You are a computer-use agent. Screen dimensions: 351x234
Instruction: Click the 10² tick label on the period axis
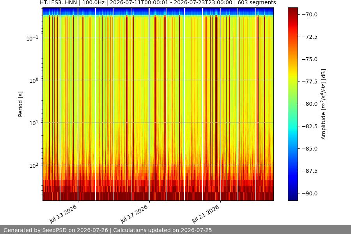[x=34, y=165]
